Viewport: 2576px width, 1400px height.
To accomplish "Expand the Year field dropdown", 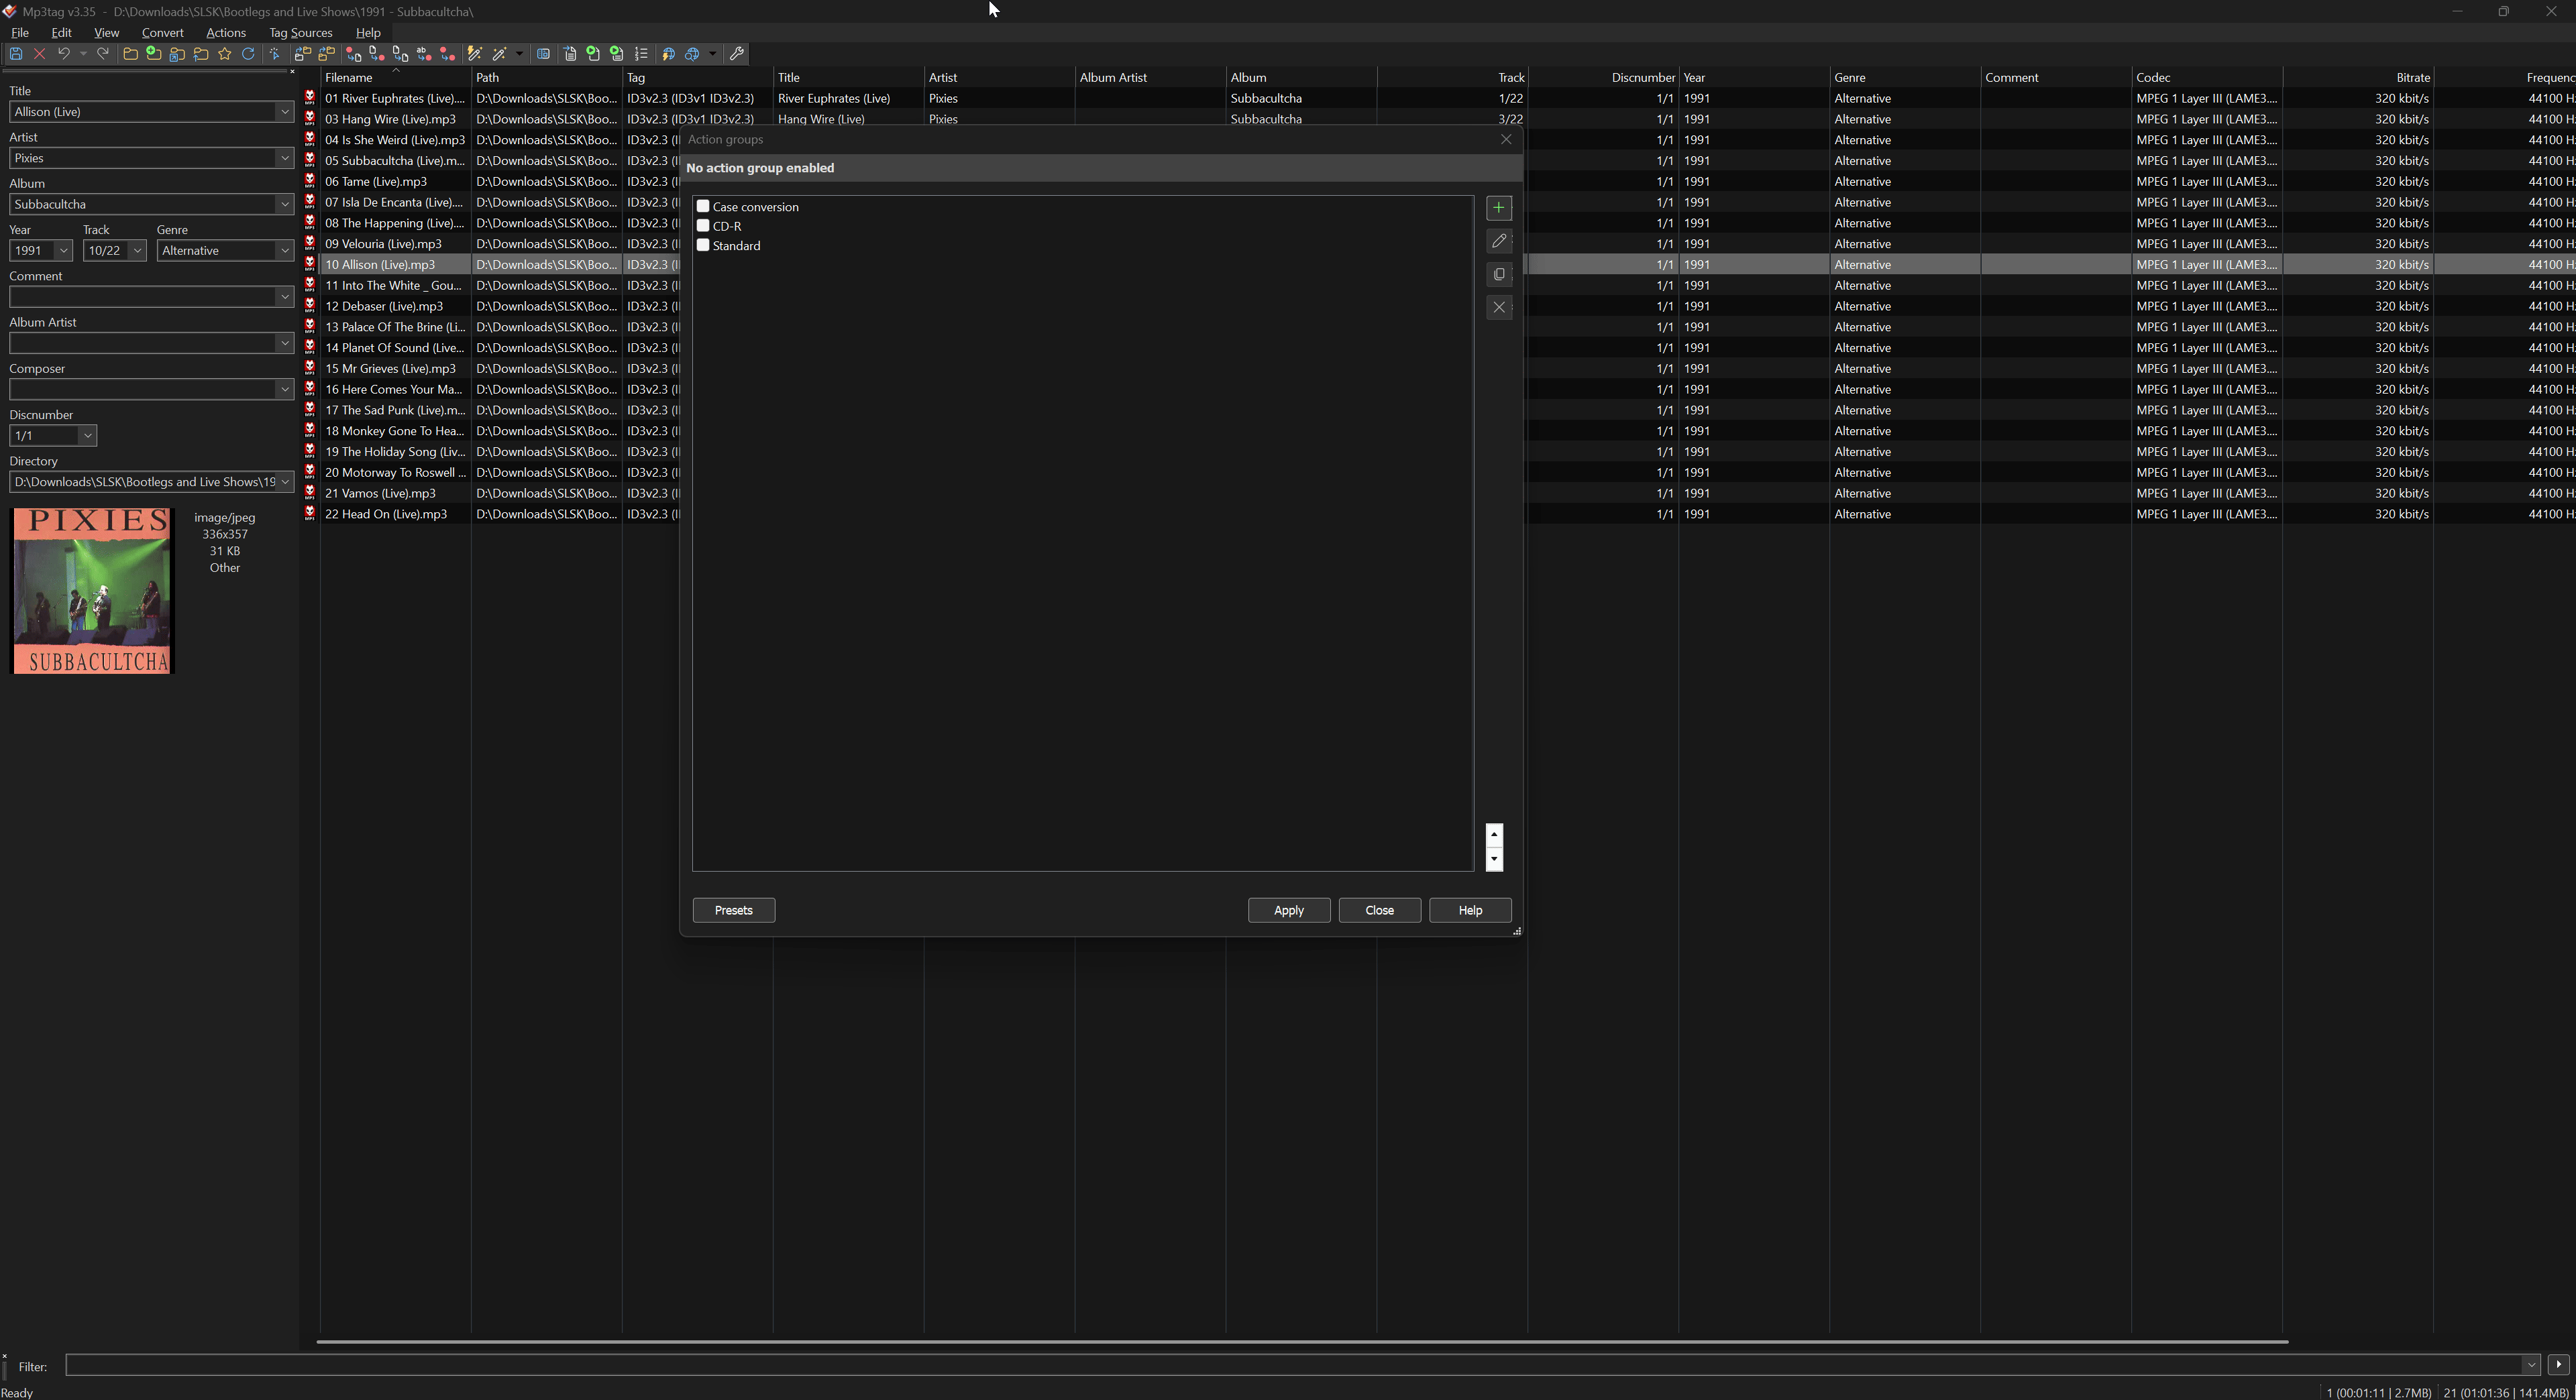I will [63, 251].
